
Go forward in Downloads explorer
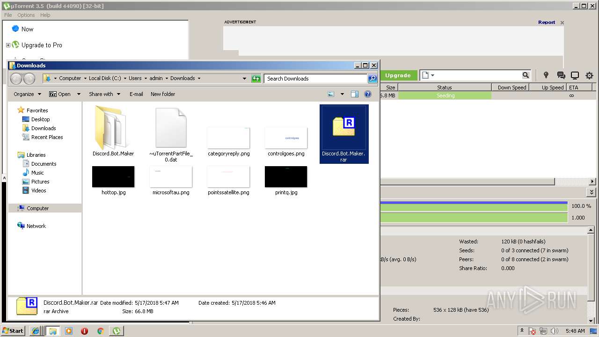(29, 79)
